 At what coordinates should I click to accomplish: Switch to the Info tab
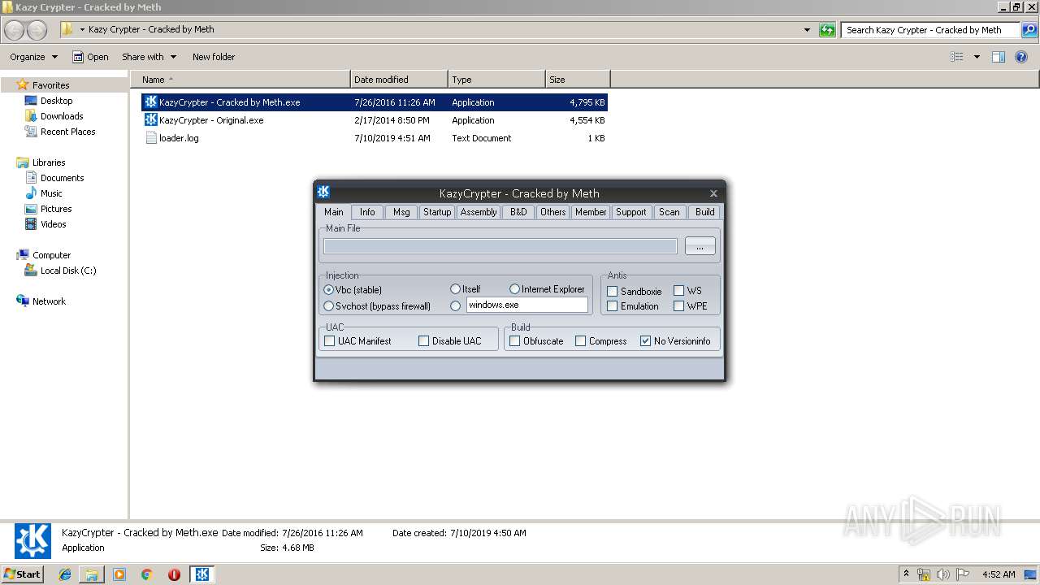click(367, 212)
